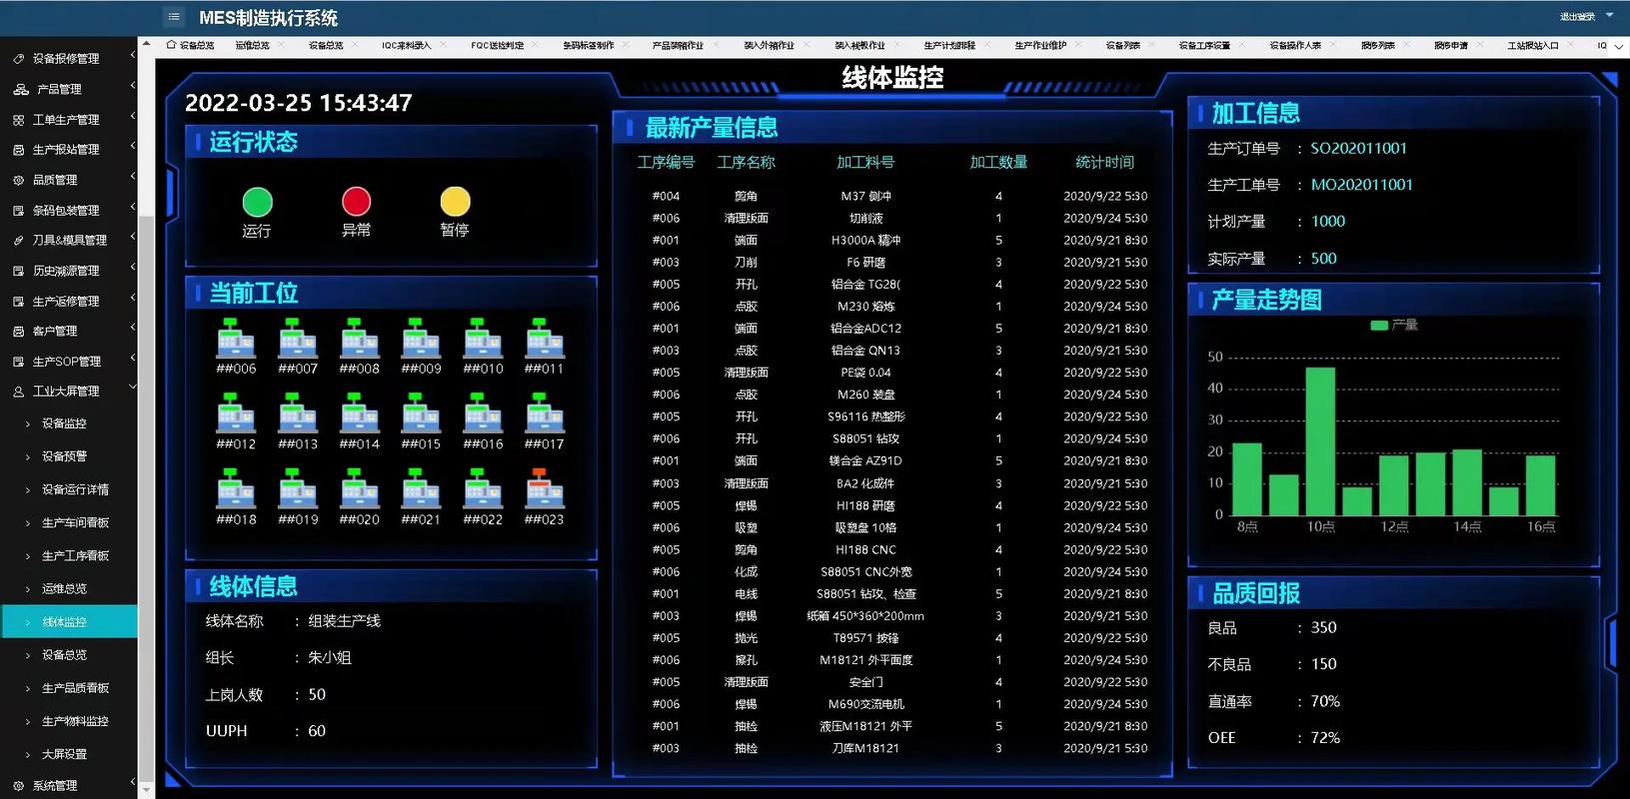Image resolution: width=1630 pixels, height=799 pixels.
Task: Click the yellow 暂停 status light
Action: (x=455, y=202)
